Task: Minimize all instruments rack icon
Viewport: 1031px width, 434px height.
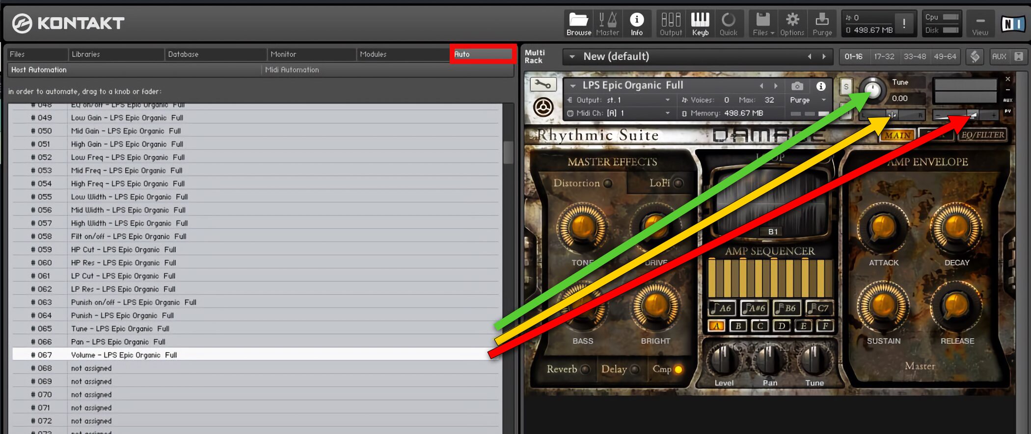Action: pyautogui.click(x=1019, y=56)
